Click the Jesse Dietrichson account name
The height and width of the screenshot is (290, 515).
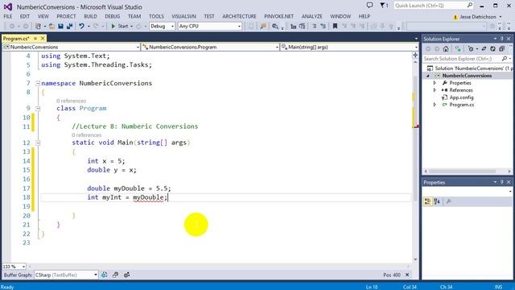tap(477, 17)
